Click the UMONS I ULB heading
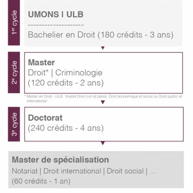This screenshot has height=193, width=193. (x=55, y=14)
